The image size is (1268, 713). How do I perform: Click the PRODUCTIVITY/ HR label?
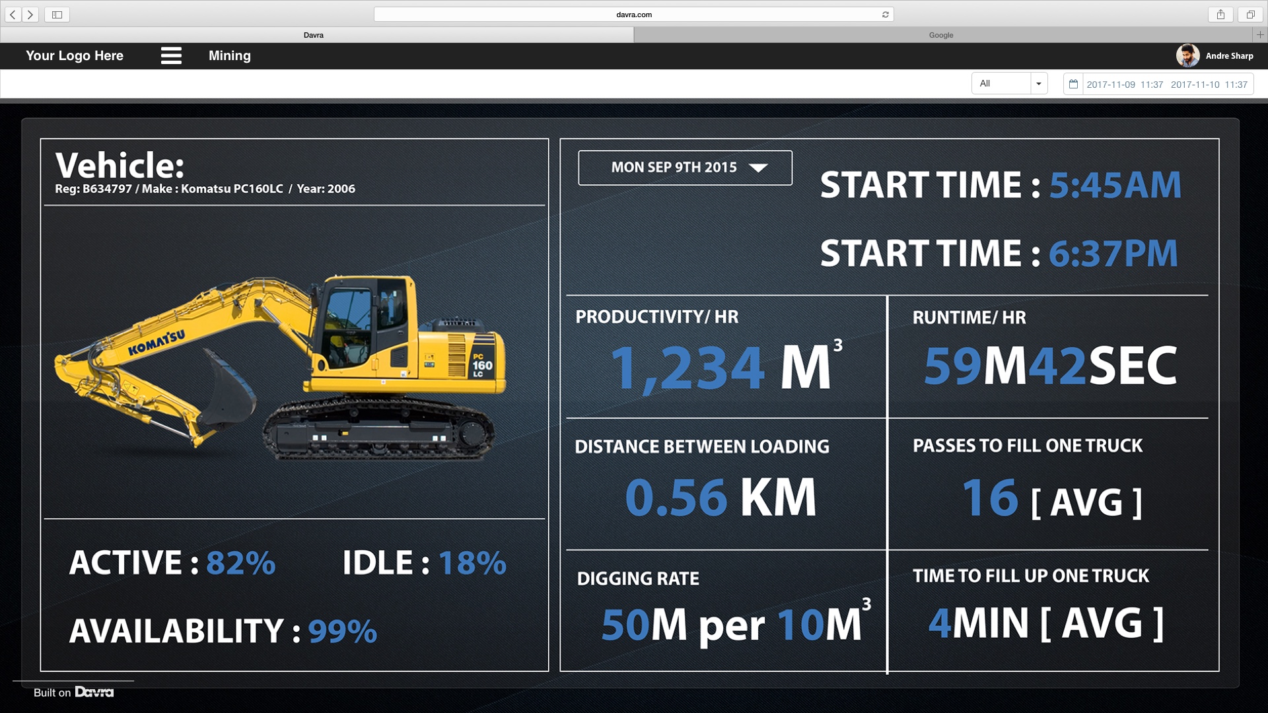(657, 317)
